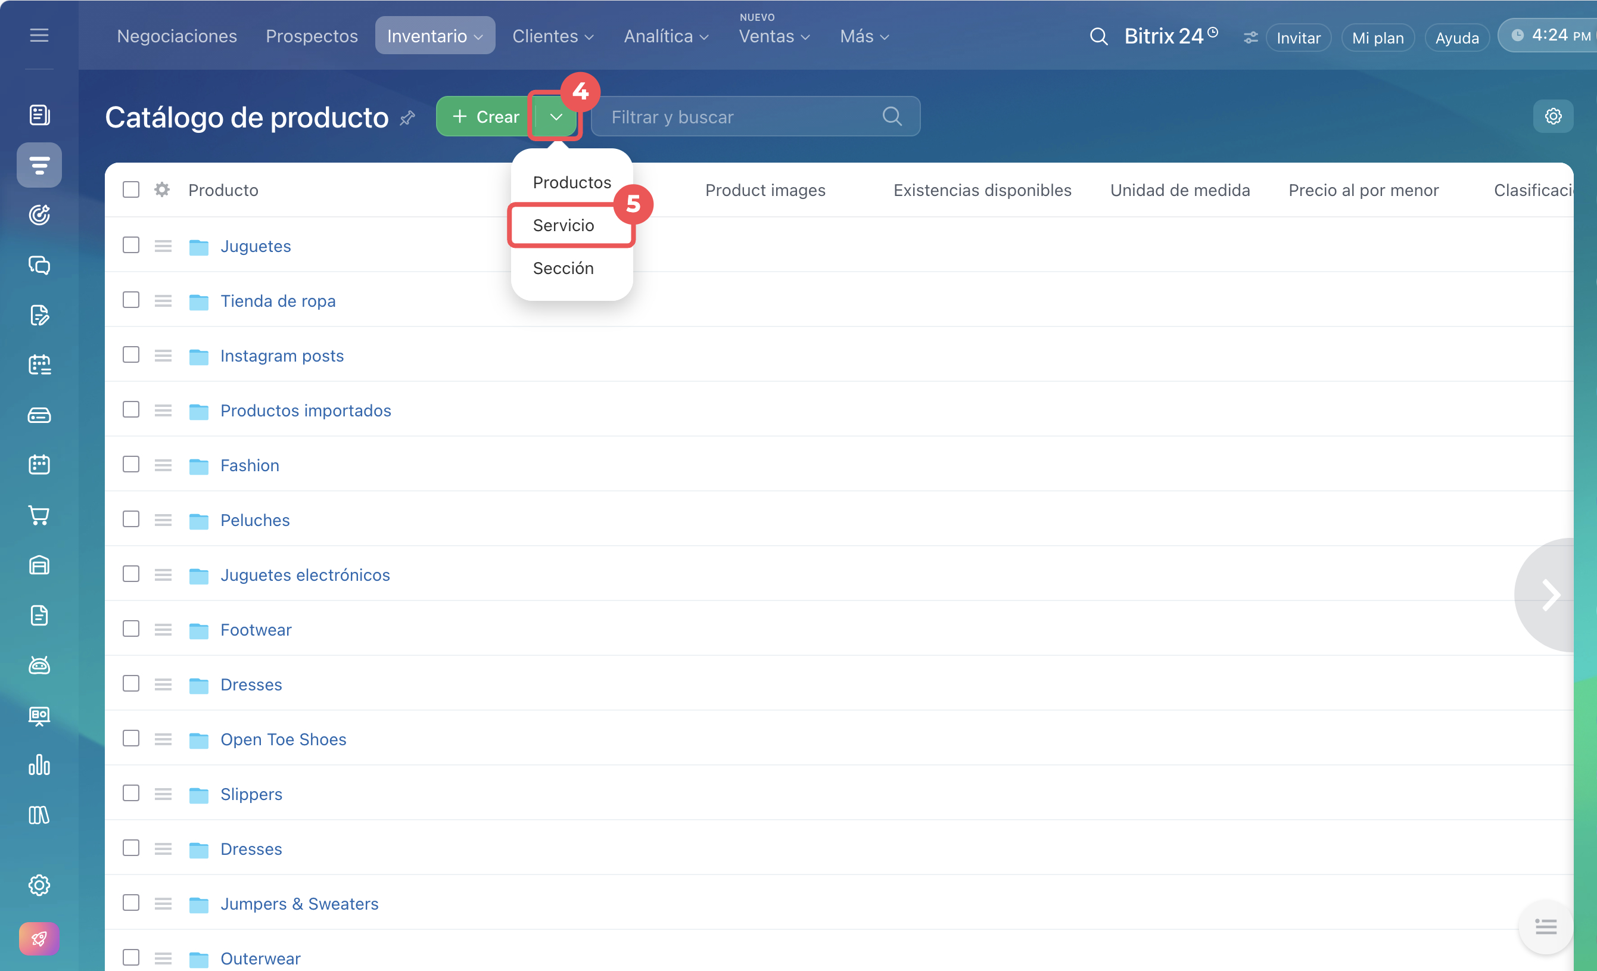Check the Peluches row checkbox

tap(131, 518)
